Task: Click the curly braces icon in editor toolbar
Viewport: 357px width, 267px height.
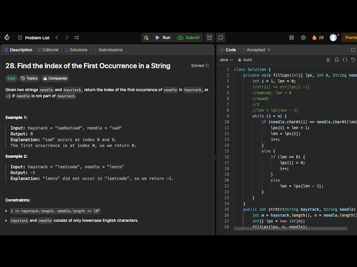Action: 345,60
